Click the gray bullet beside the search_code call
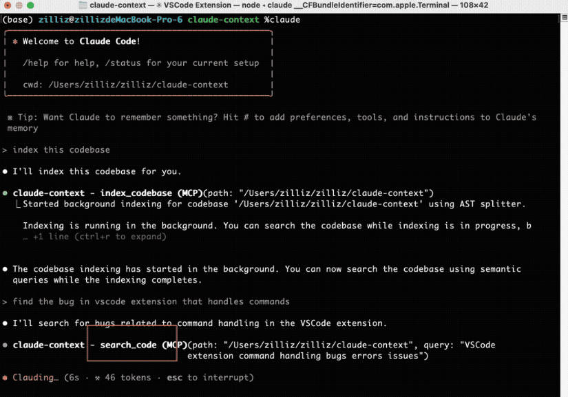Screen dimensions: 568x397 click(x=6, y=345)
